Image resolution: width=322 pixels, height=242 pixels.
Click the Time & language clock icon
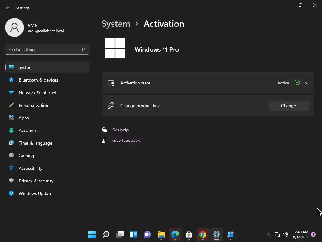[11, 143]
